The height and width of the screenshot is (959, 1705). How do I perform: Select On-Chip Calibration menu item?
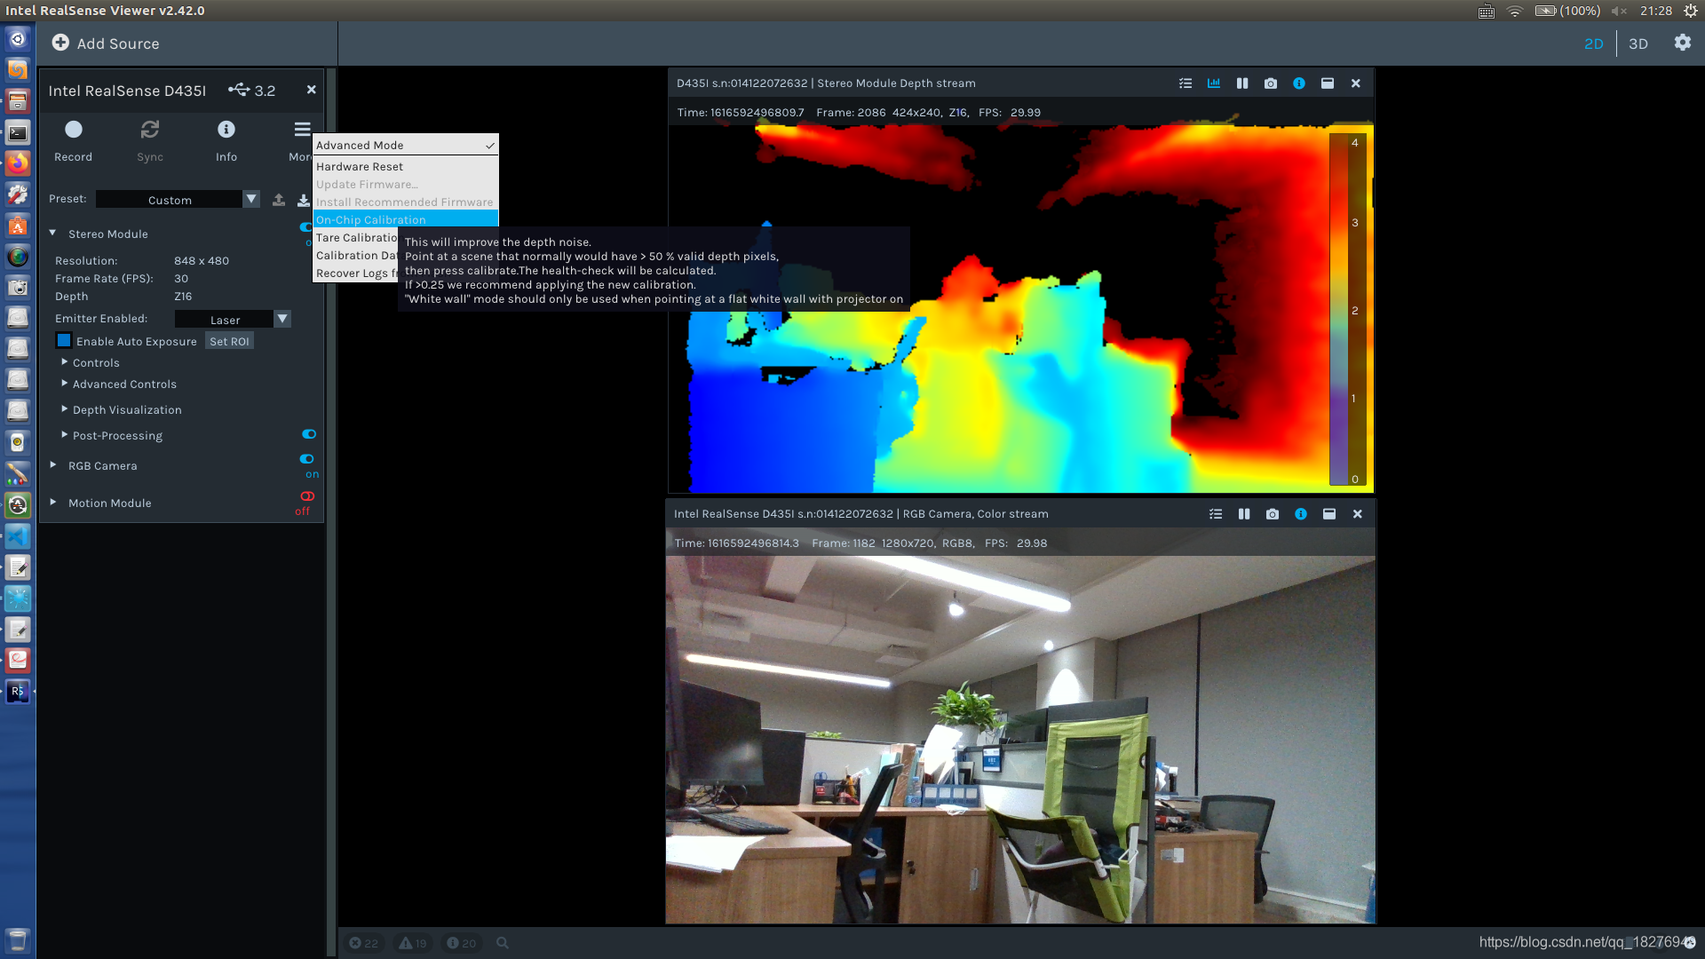371,220
